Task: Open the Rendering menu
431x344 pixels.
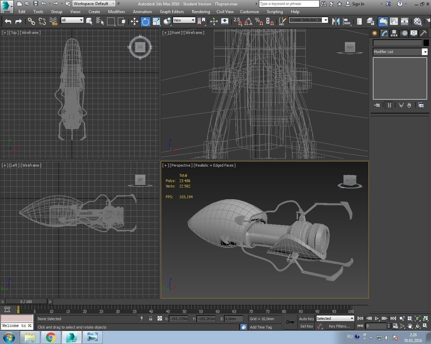Action: pyautogui.click(x=201, y=11)
